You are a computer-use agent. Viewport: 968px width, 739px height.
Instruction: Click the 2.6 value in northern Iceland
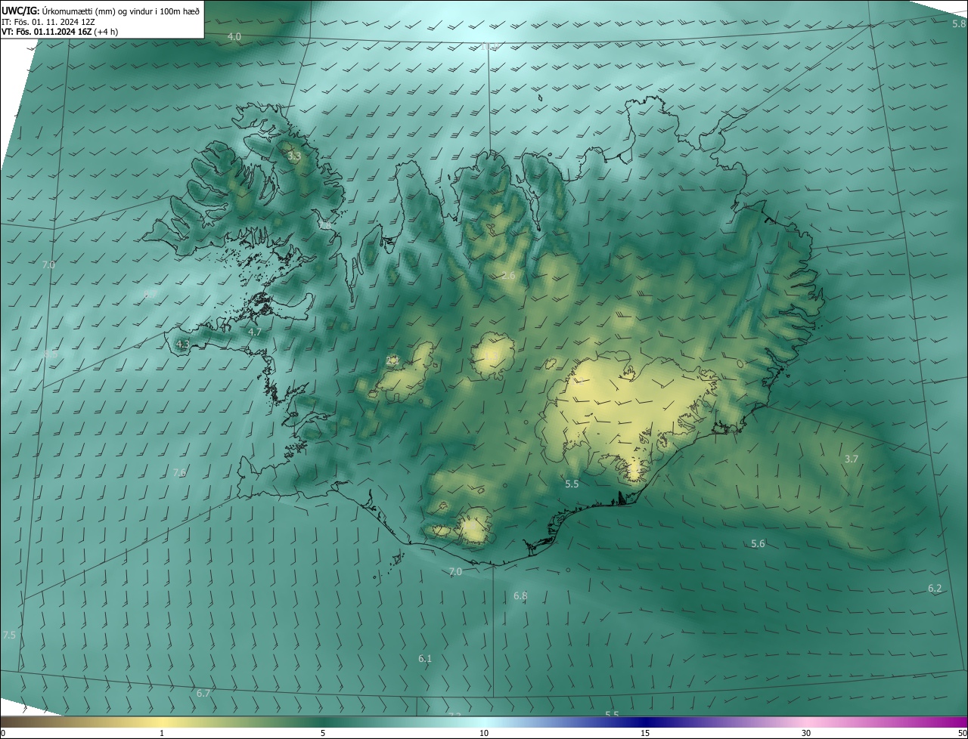(x=508, y=276)
